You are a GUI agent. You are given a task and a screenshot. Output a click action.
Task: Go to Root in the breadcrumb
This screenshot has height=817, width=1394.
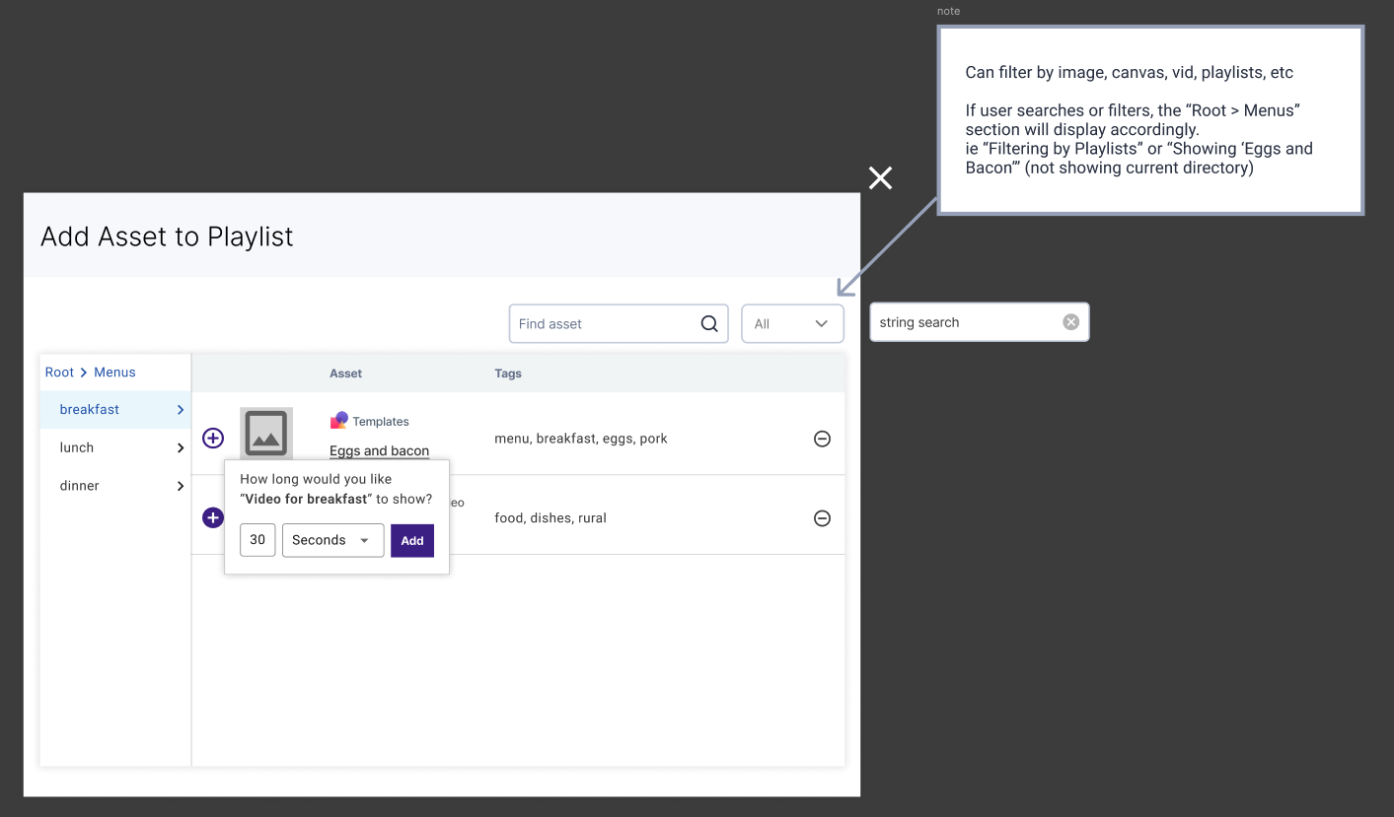[59, 373]
